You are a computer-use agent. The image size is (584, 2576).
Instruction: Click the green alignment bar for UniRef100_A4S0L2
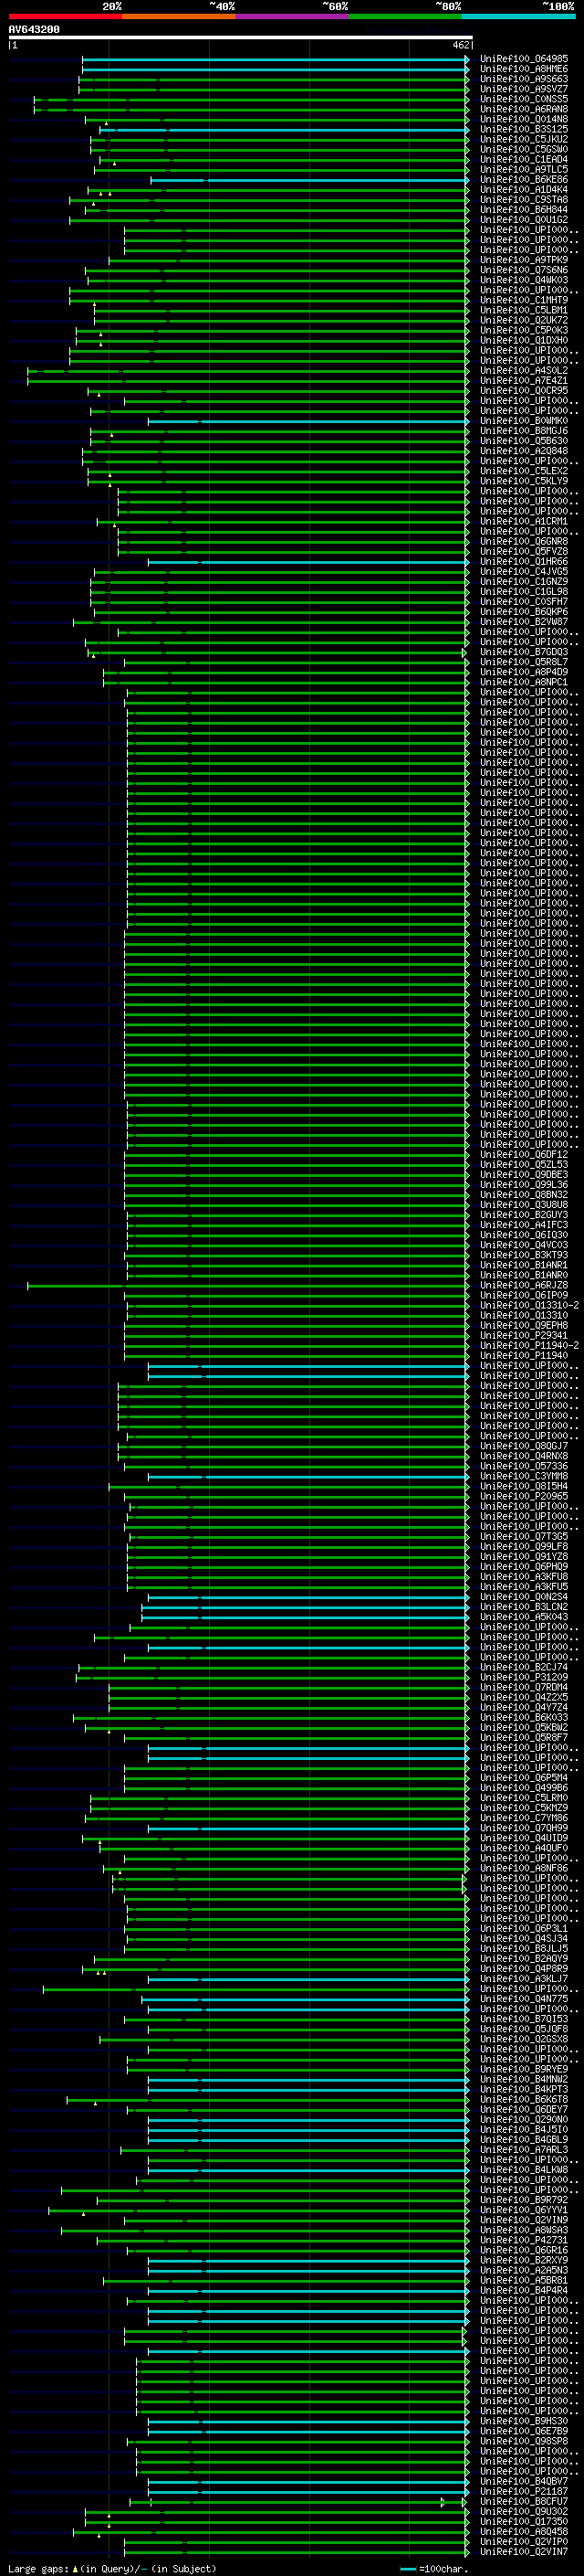point(247,371)
